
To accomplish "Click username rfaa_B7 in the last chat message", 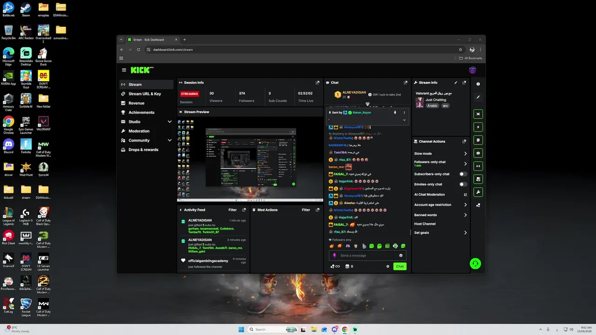I will [340, 232].
